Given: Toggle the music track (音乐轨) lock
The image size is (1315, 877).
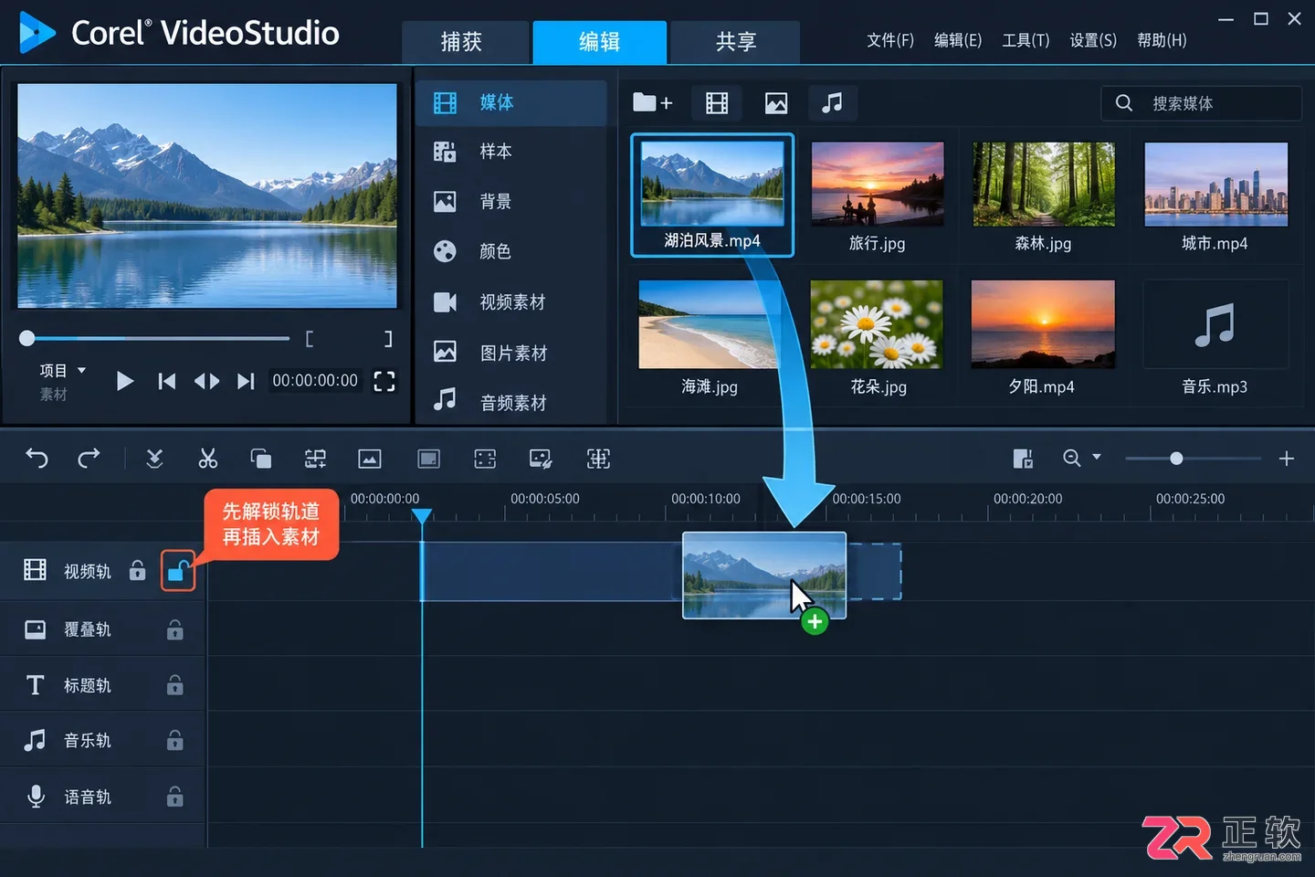Looking at the screenshot, I should pyautogui.click(x=174, y=740).
